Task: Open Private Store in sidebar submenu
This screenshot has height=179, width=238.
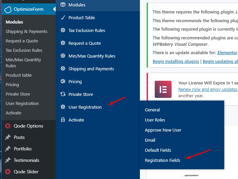Action: [18, 94]
